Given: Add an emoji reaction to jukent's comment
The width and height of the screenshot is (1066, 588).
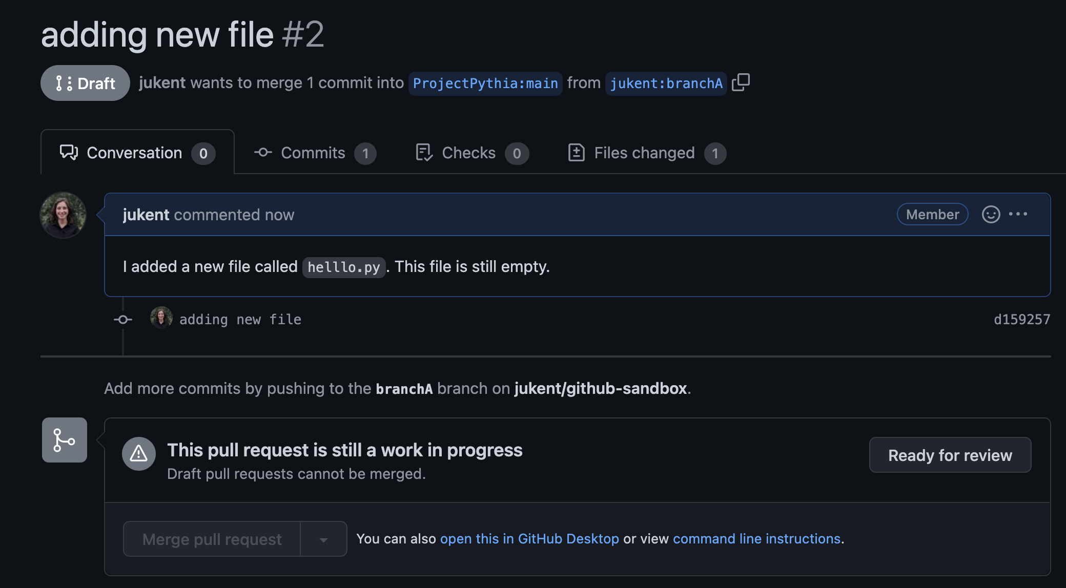Looking at the screenshot, I should point(991,214).
